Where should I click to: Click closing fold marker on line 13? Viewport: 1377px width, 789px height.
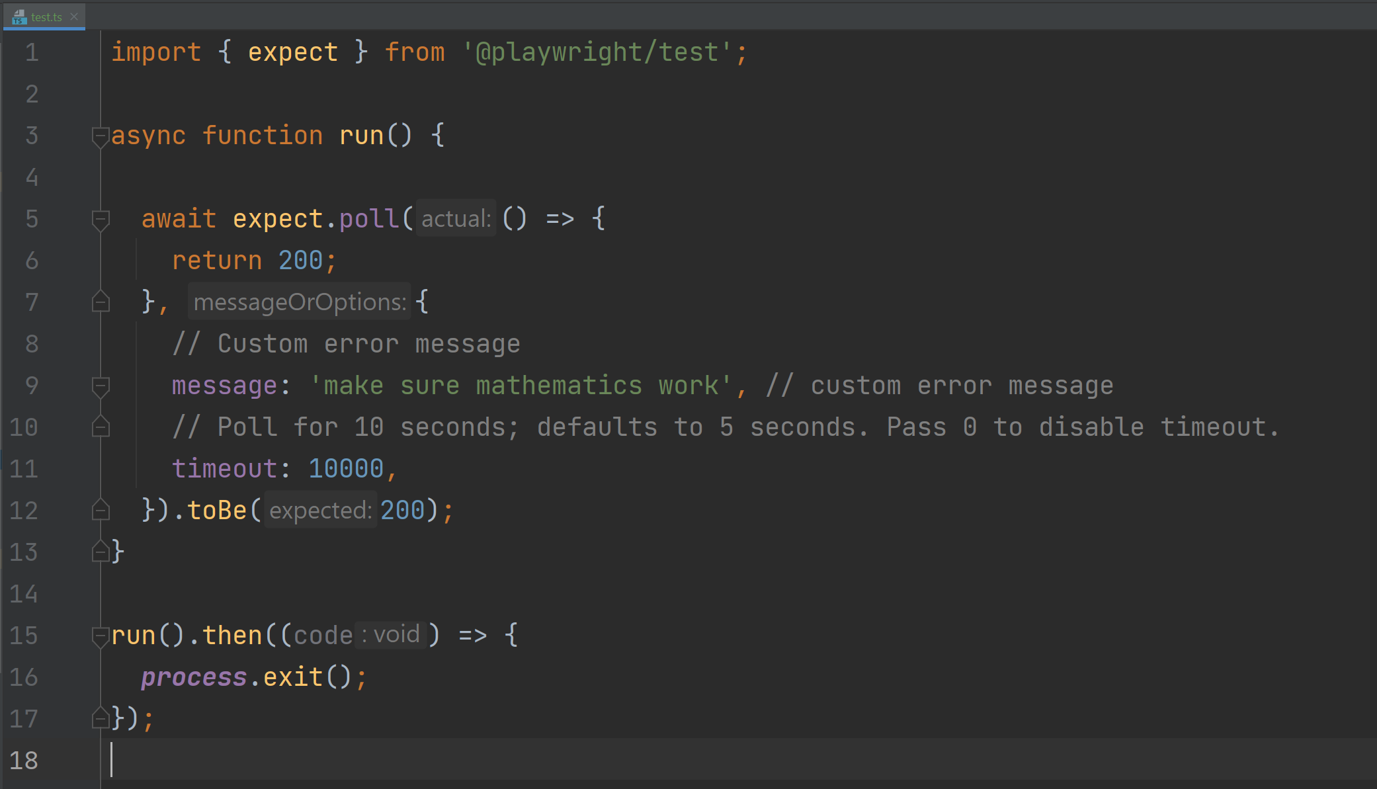click(x=101, y=552)
